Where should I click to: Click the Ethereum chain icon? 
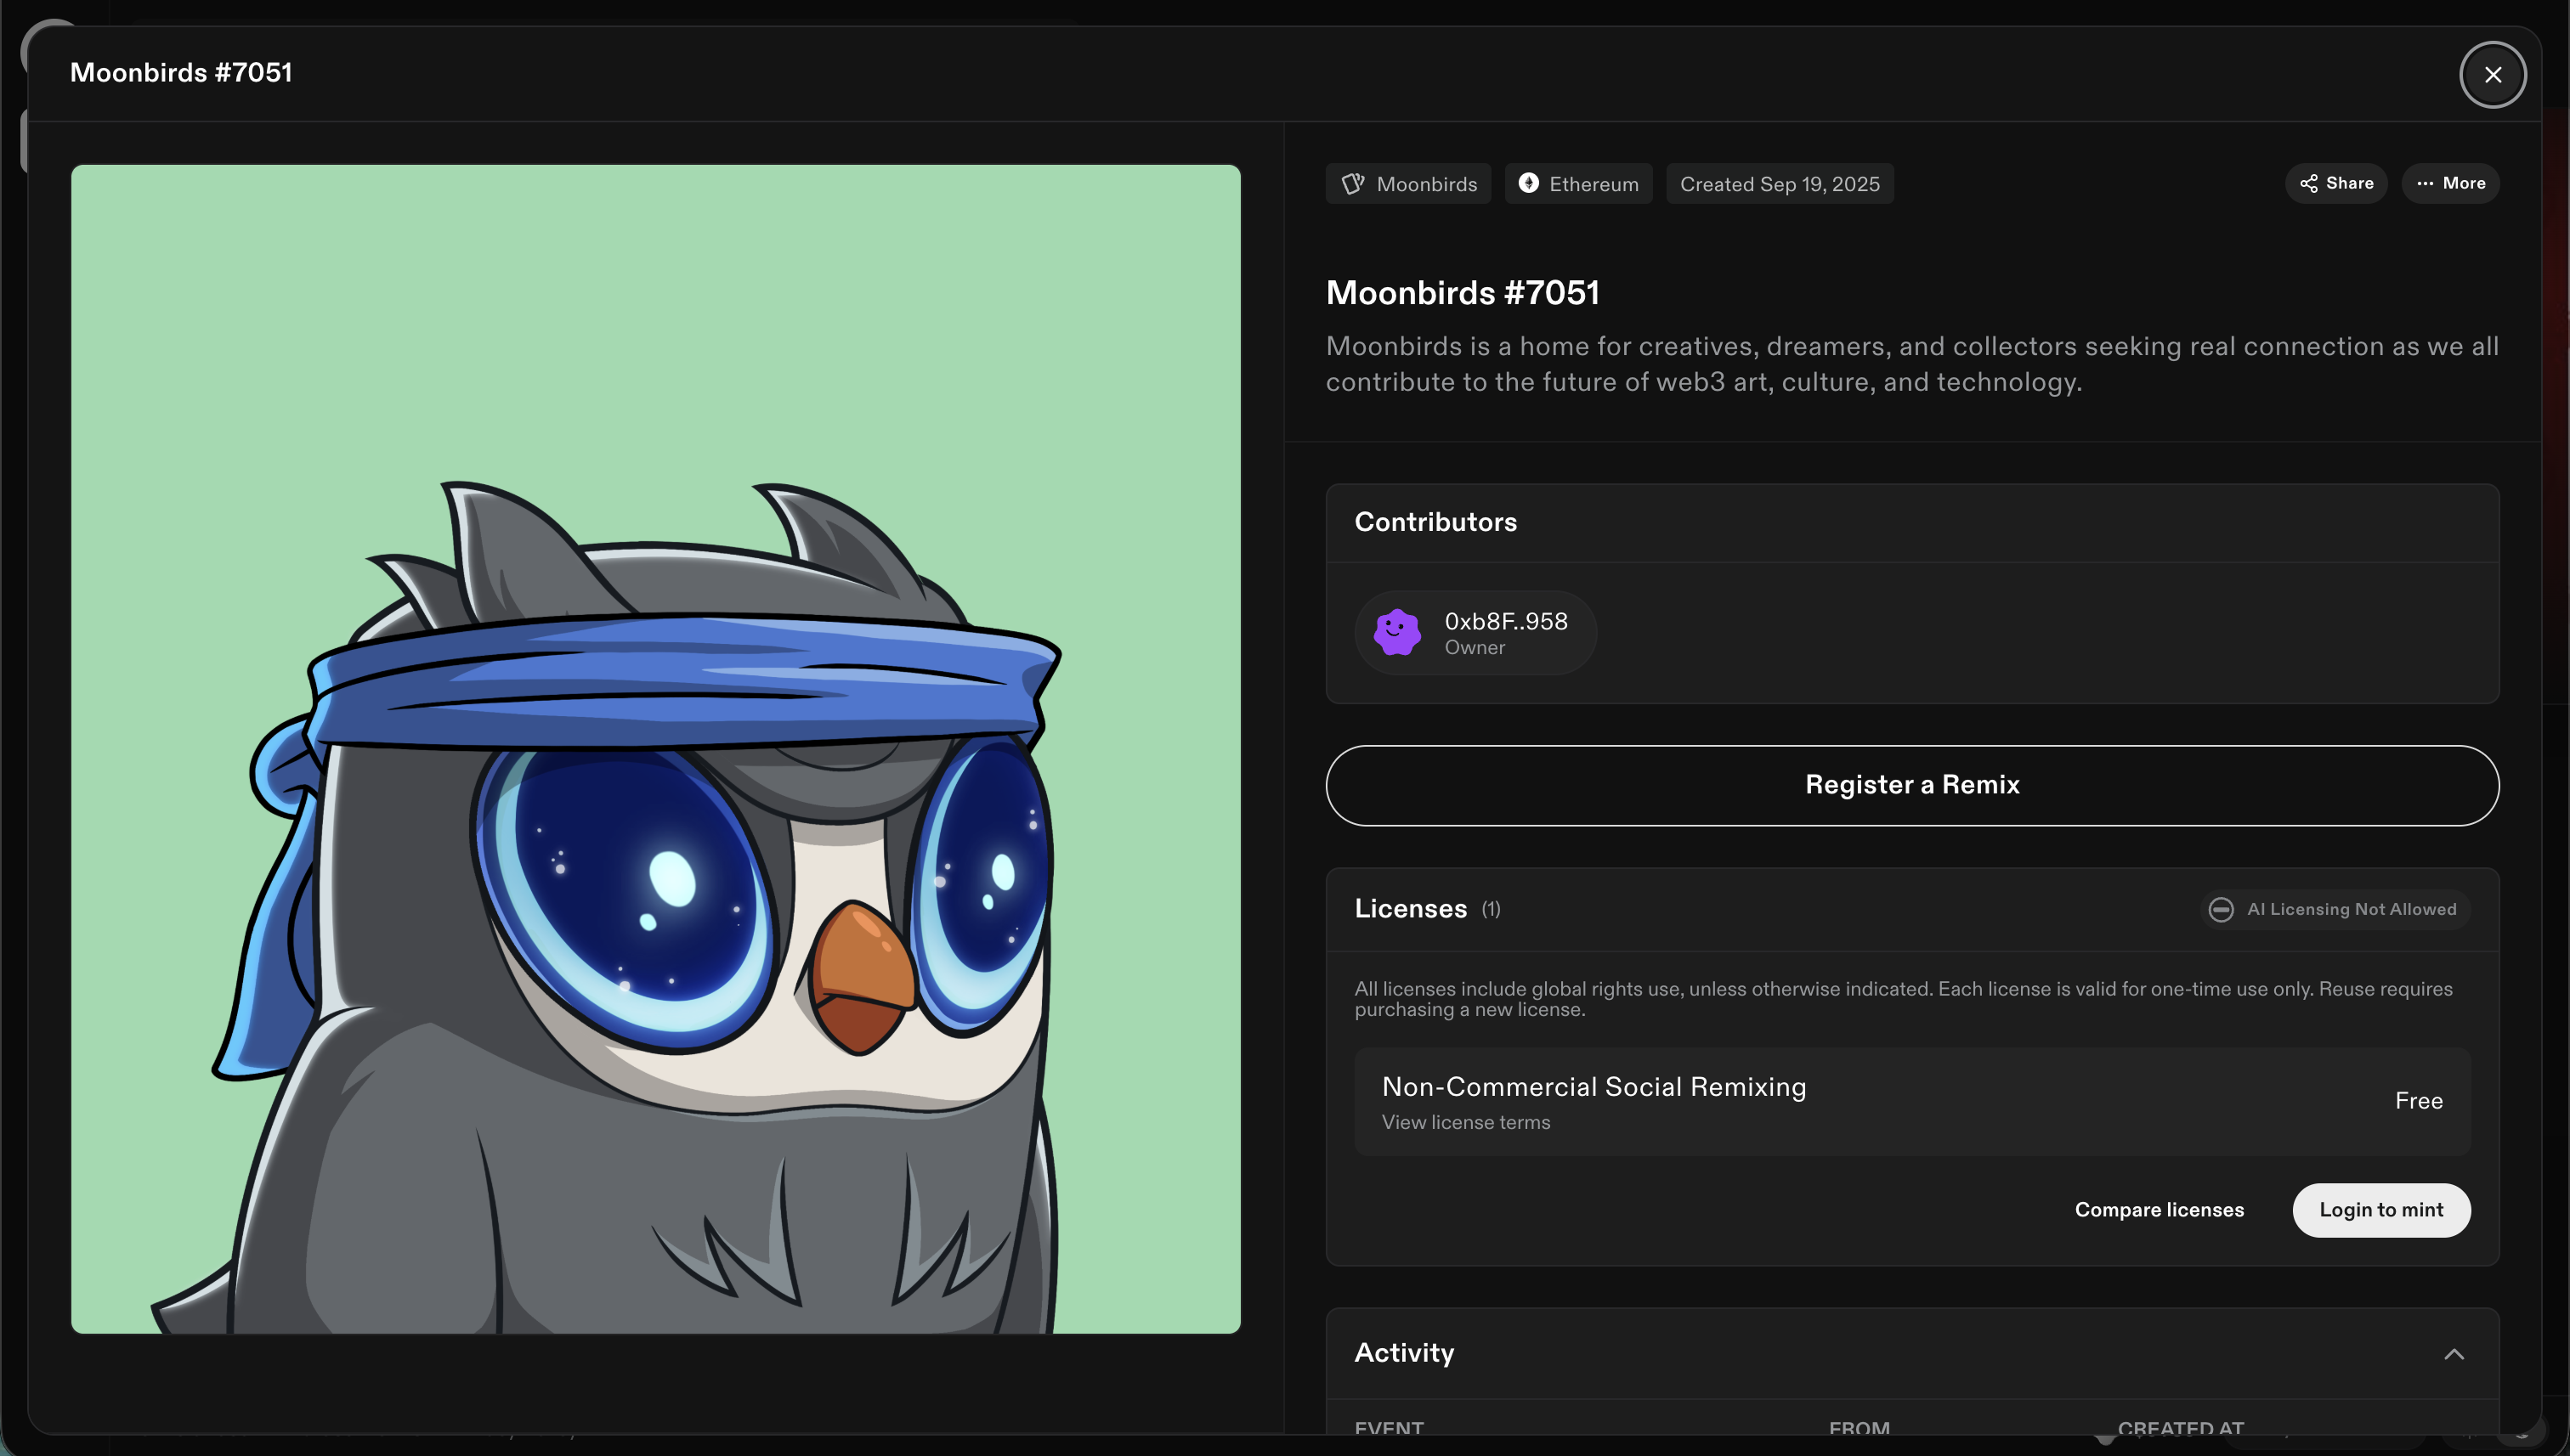tap(1529, 183)
